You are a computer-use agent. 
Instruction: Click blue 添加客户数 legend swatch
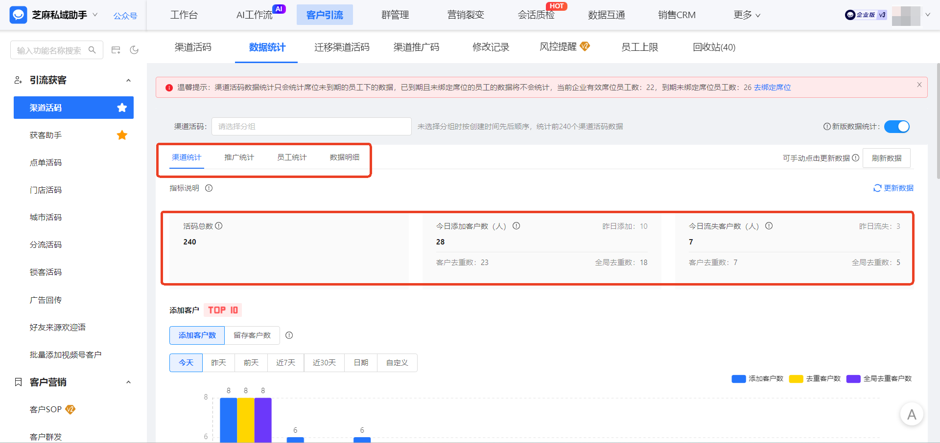738,379
